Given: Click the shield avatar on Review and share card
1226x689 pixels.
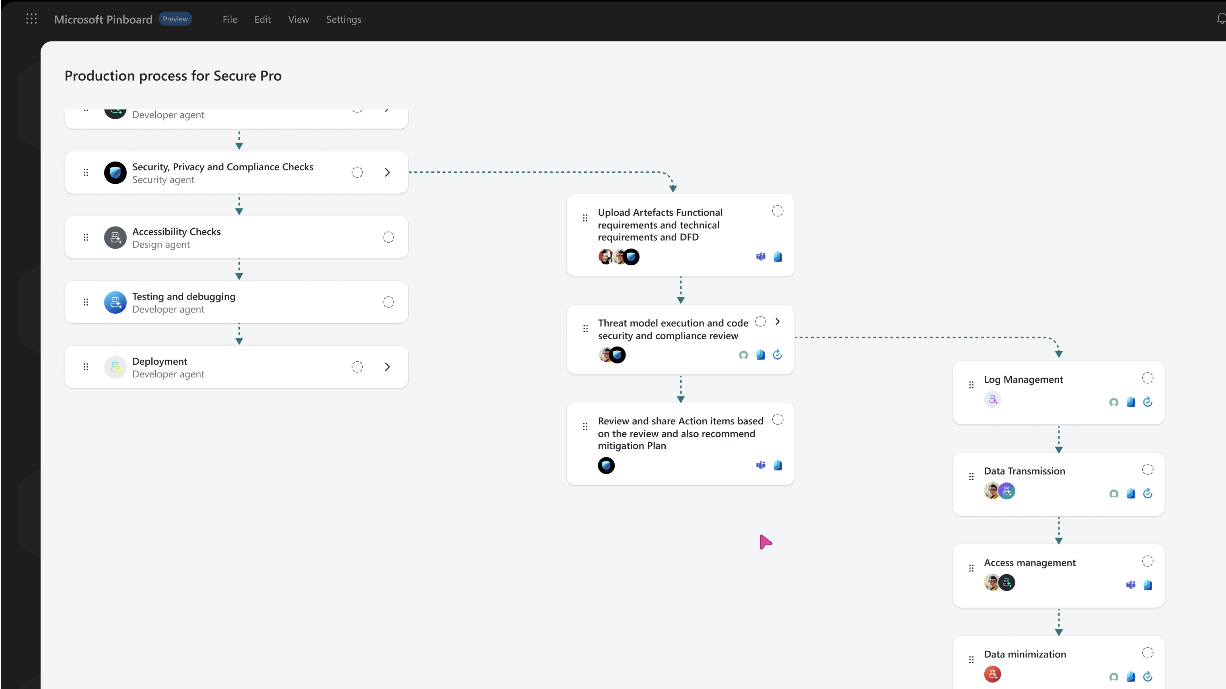Looking at the screenshot, I should click(x=606, y=465).
